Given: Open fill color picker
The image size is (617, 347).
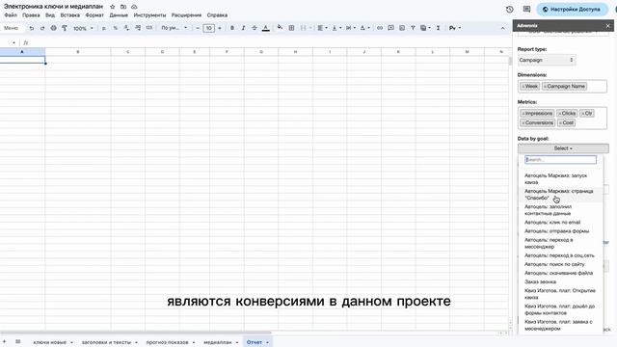Looking at the screenshot, I should 280,28.
